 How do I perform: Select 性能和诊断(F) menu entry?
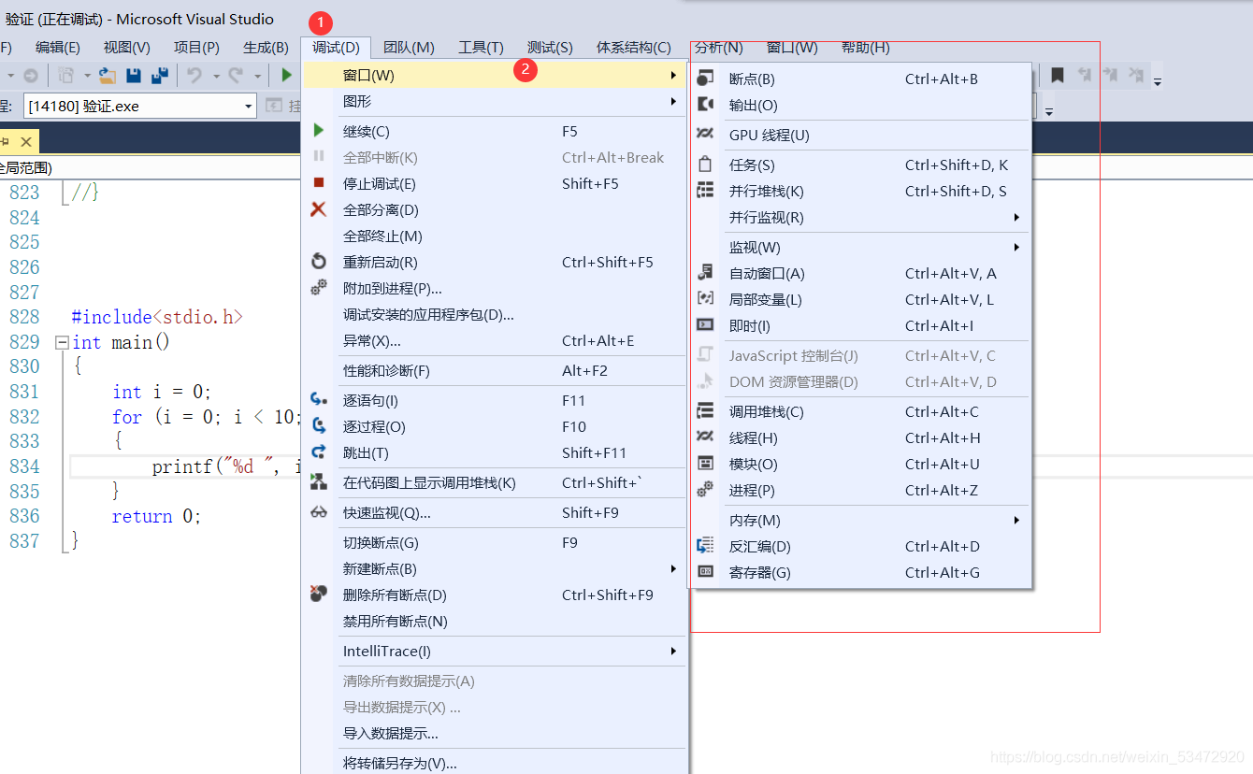496,370
